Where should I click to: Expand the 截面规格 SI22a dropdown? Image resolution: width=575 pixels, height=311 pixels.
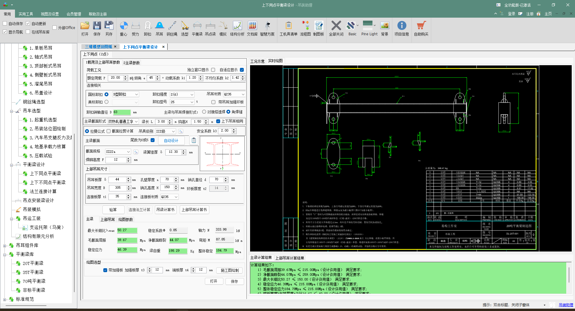[128, 152]
